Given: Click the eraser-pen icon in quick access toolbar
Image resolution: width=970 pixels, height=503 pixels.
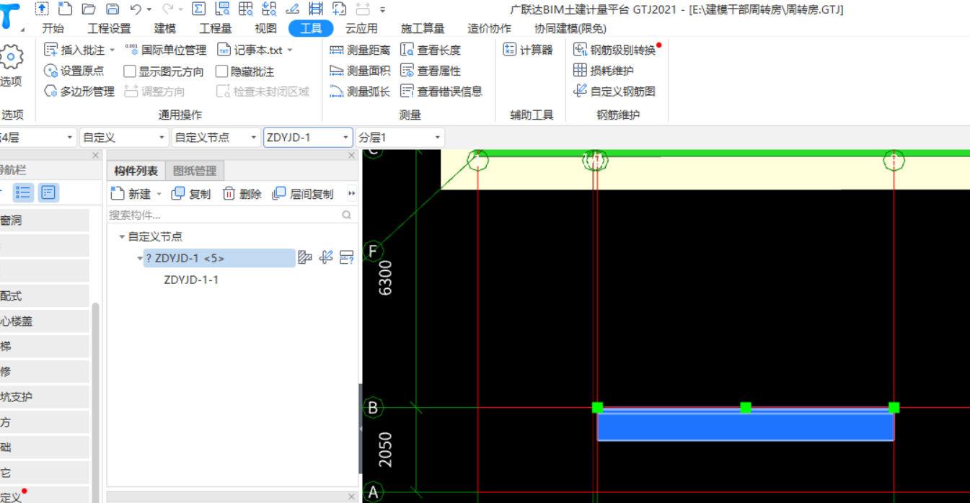Looking at the screenshot, I should point(292,9).
